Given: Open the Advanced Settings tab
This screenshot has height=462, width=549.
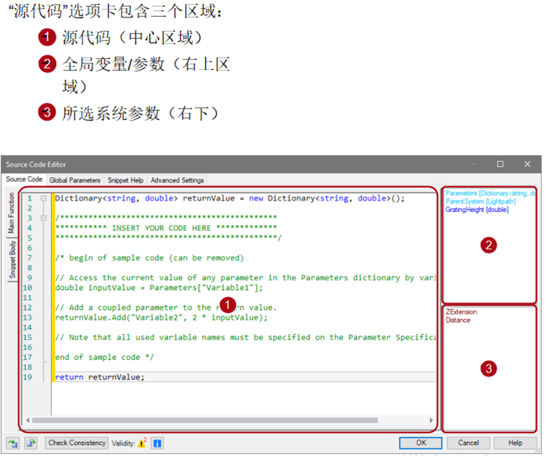Looking at the screenshot, I should pyautogui.click(x=177, y=180).
